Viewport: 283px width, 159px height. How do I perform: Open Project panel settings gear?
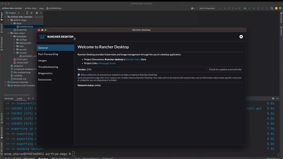37,13
